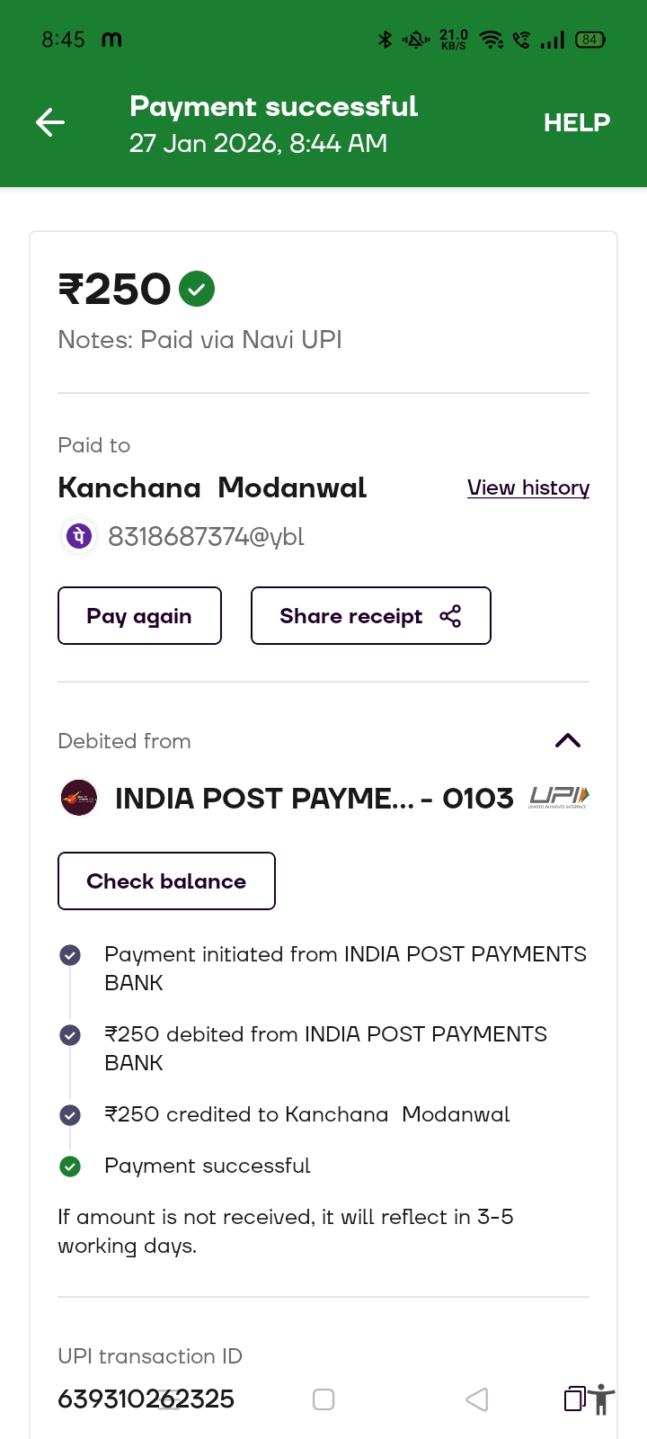Click the green payment success checkmark
The image size is (647, 1439).
click(197, 289)
